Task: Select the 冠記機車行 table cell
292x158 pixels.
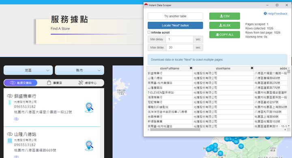Action: pyautogui.click(x=170, y=102)
